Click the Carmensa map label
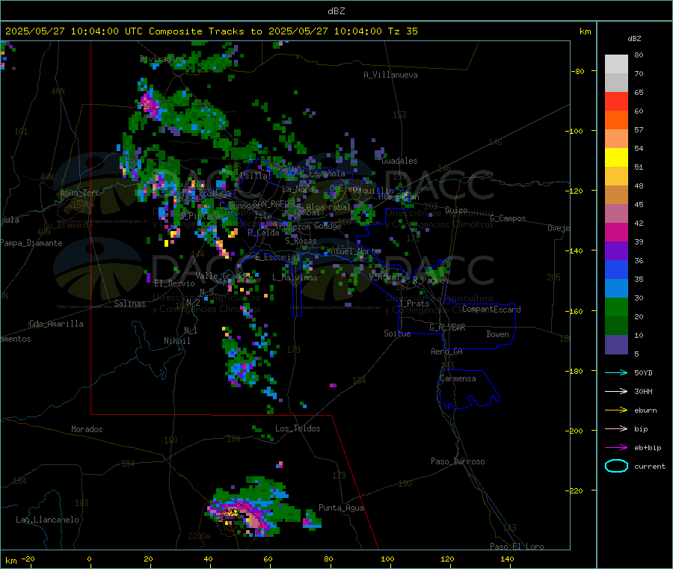The image size is (673, 569). pyautogui.click(x=458, y=378)
